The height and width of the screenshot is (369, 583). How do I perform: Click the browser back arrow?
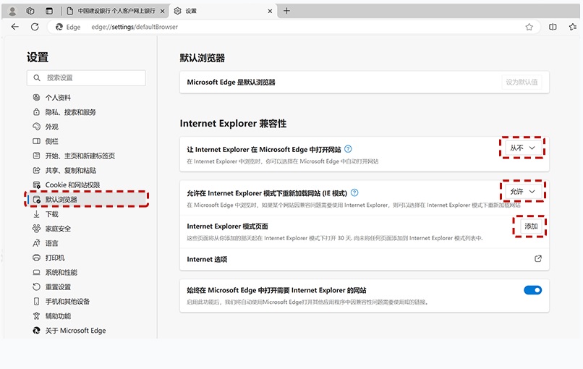14,27
